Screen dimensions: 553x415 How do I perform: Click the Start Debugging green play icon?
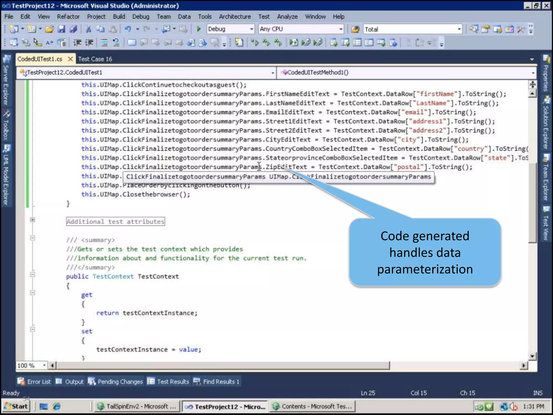tap(199, 29)
